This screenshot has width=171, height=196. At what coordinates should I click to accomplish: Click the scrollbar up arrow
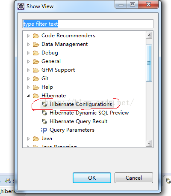(x=149, y=35)
